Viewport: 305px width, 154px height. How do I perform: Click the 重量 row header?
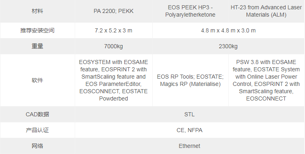37,47
